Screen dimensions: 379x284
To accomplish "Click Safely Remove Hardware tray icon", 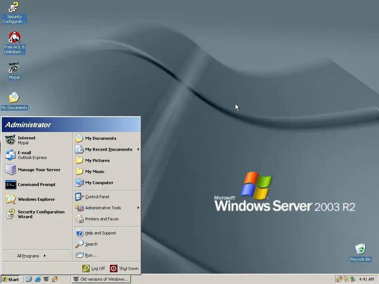I will tap(353, 279).
